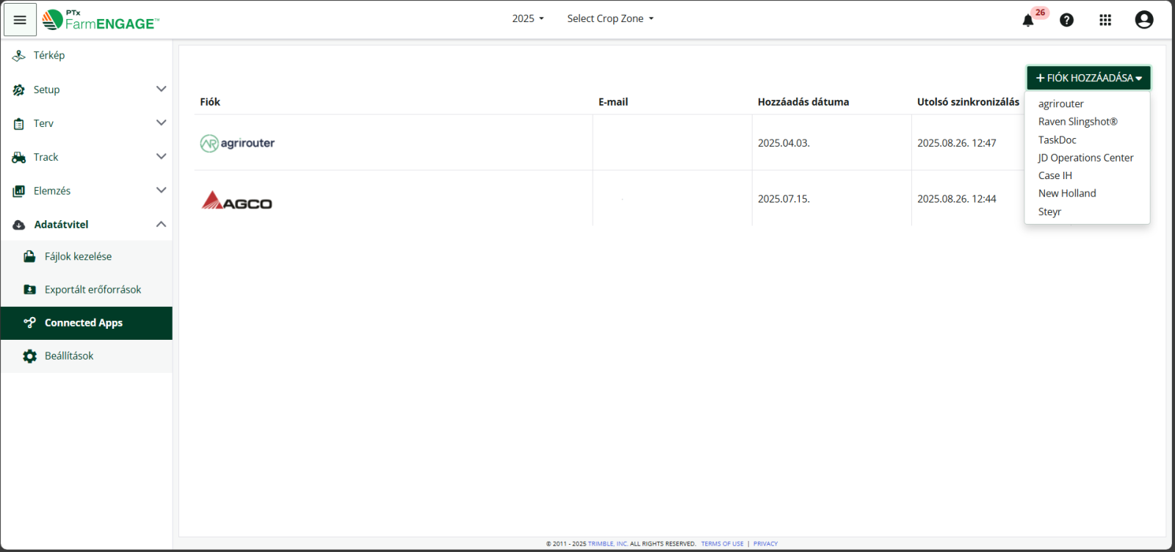Open the user account profile icon
Screen dimensions: 1175x552
(x=1144, y=20)
